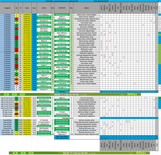Select the 'C F I Alicante' local team cell
Screen dimensions: 161x155
[44, 120]
